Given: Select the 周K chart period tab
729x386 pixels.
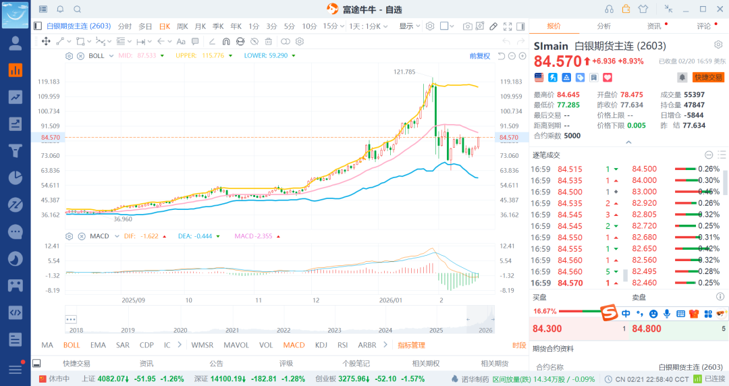Looking at the screenshot, I should click(182, 26).
